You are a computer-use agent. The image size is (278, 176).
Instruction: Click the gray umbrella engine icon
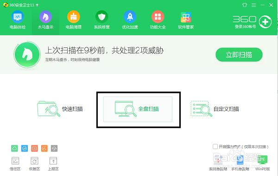pos(54,148)
